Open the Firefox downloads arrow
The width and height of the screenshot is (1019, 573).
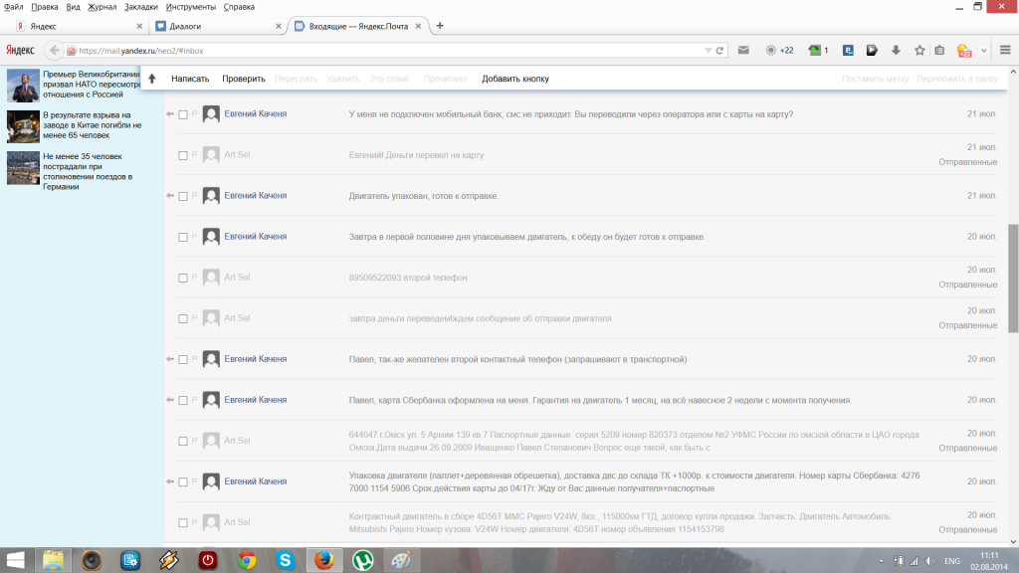pyautogui.click(x=896, y=50)
